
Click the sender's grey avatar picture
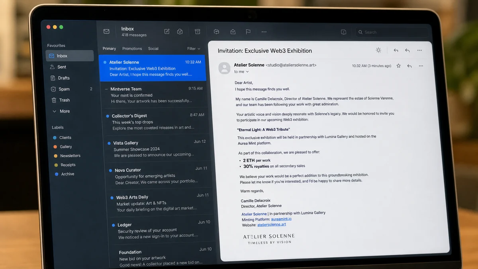pyautogui.click(x=225, y=68)
